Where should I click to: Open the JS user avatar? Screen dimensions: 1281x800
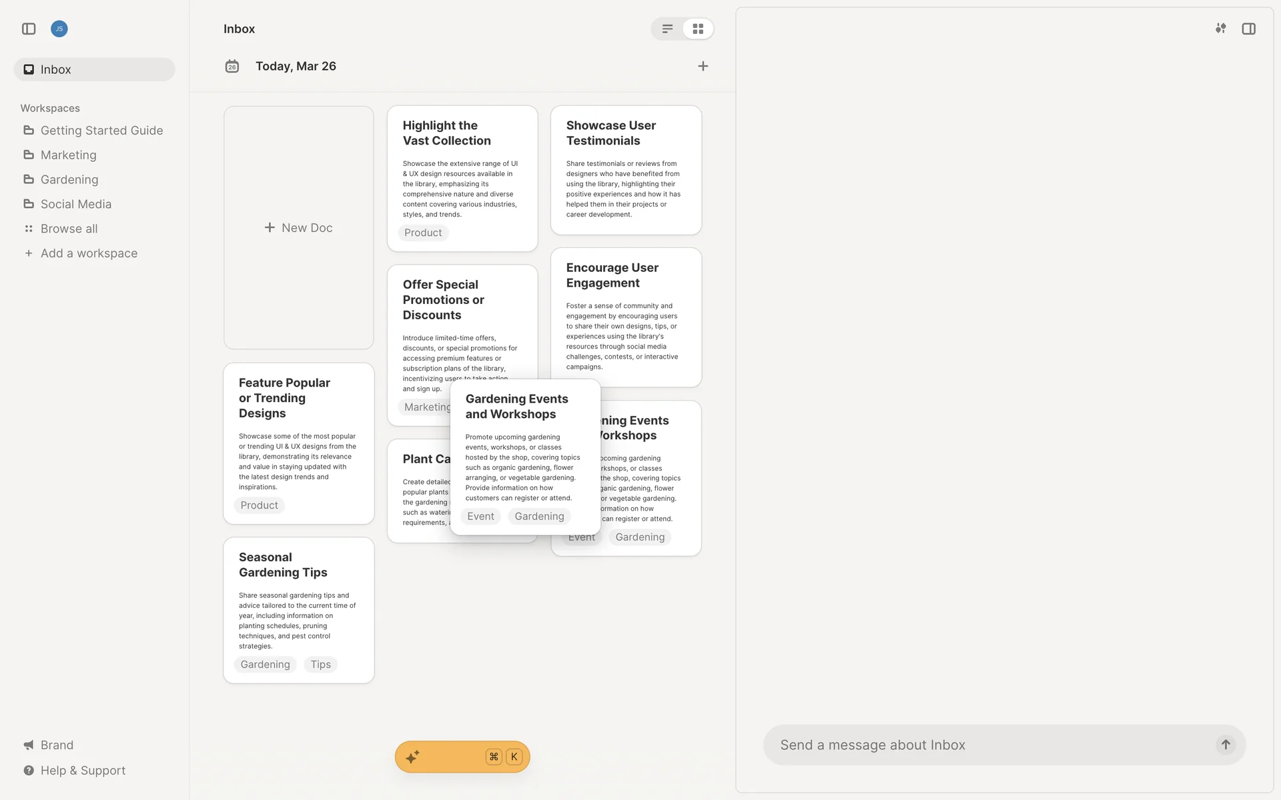tap(59, 29)
